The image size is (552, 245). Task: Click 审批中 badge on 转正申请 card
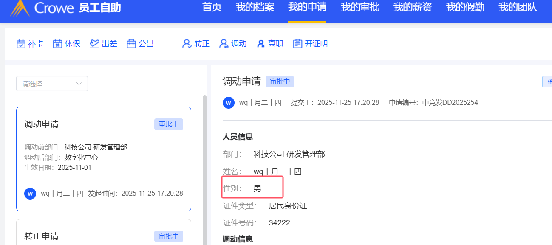(169, 236)
